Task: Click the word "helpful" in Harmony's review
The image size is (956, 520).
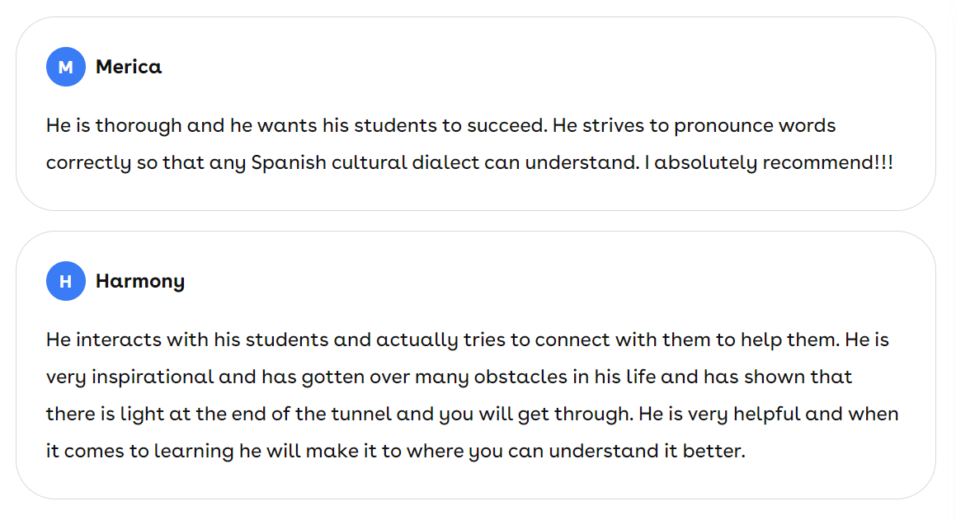Action: [765, 415]
